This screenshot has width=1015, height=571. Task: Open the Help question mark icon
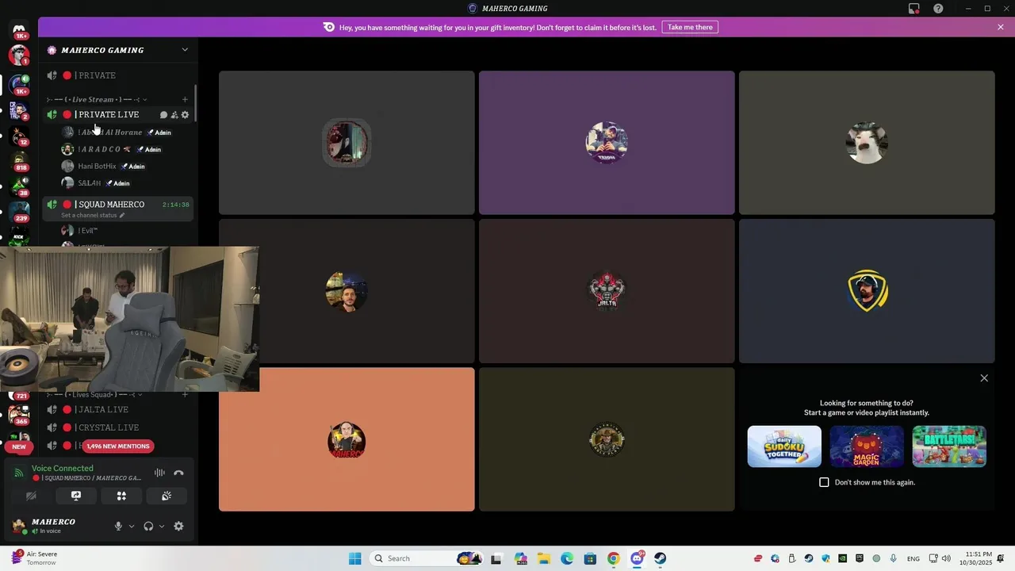click(938, 9)
